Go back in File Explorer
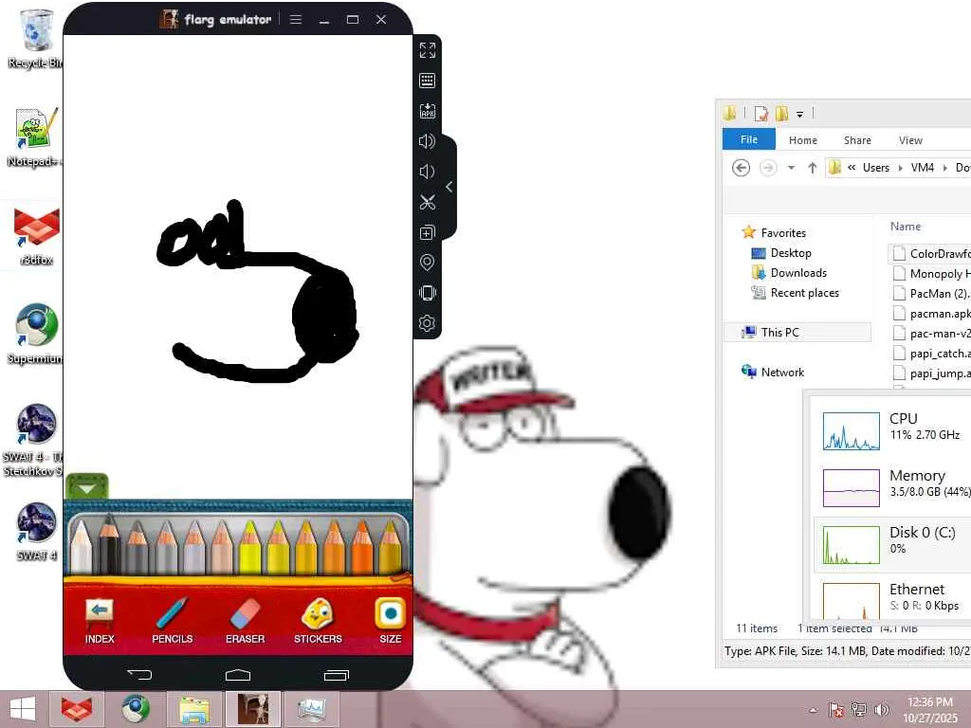 click(x=741, y=168)
